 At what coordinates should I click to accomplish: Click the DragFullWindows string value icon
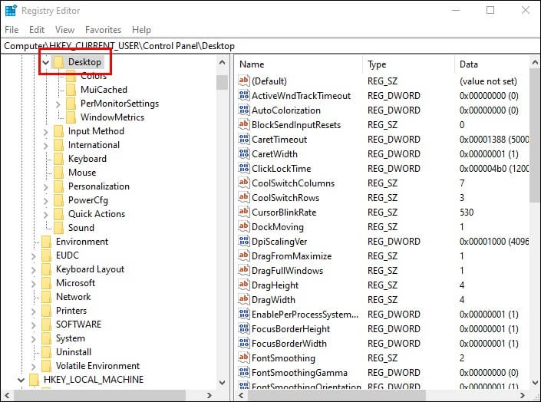[x=243, y=271]
